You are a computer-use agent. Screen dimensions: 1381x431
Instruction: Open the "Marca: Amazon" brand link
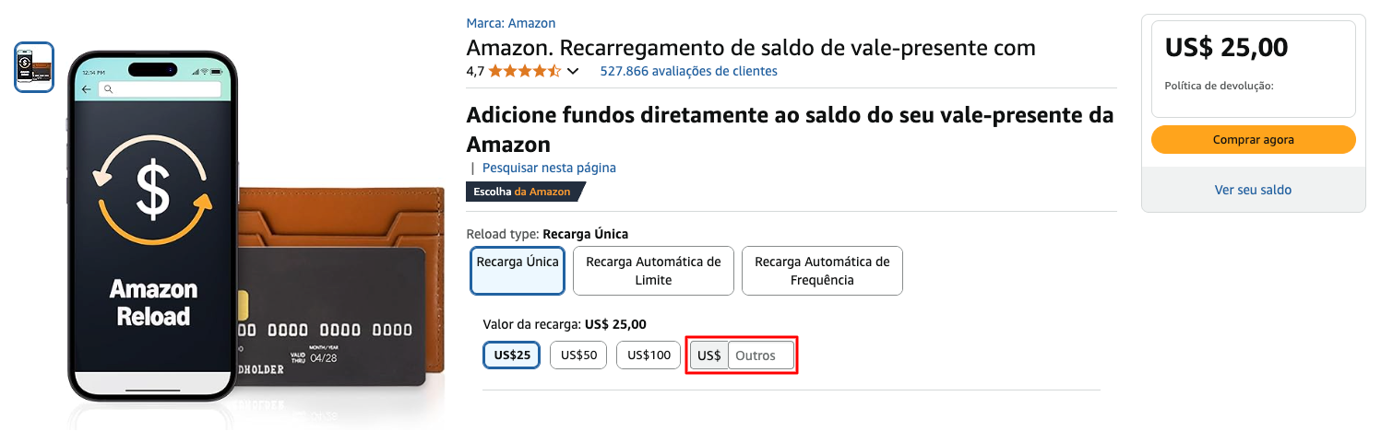511,23
